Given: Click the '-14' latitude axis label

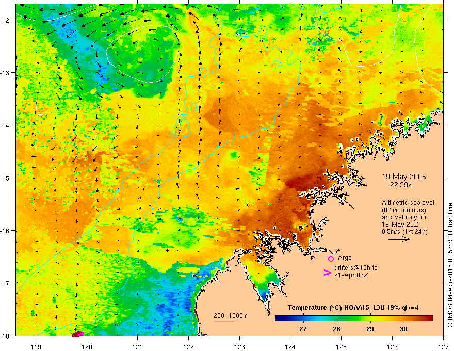Looking at the screenshot, I should 6,125.
